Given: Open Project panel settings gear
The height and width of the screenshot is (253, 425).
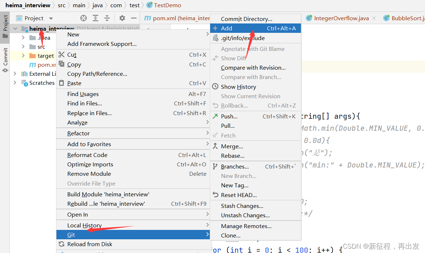Looking at the screenshot, I should [122, 18].
